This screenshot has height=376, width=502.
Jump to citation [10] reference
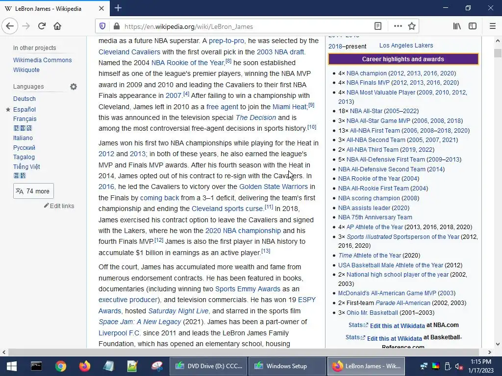(x=312, y=127)
